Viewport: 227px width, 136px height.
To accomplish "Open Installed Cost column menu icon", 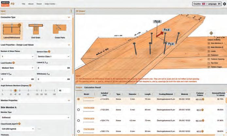I will tap(110, 94).
